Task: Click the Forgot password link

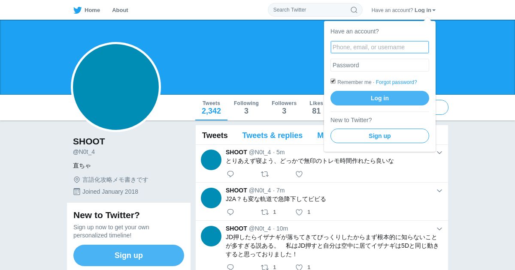Action: 396,82
